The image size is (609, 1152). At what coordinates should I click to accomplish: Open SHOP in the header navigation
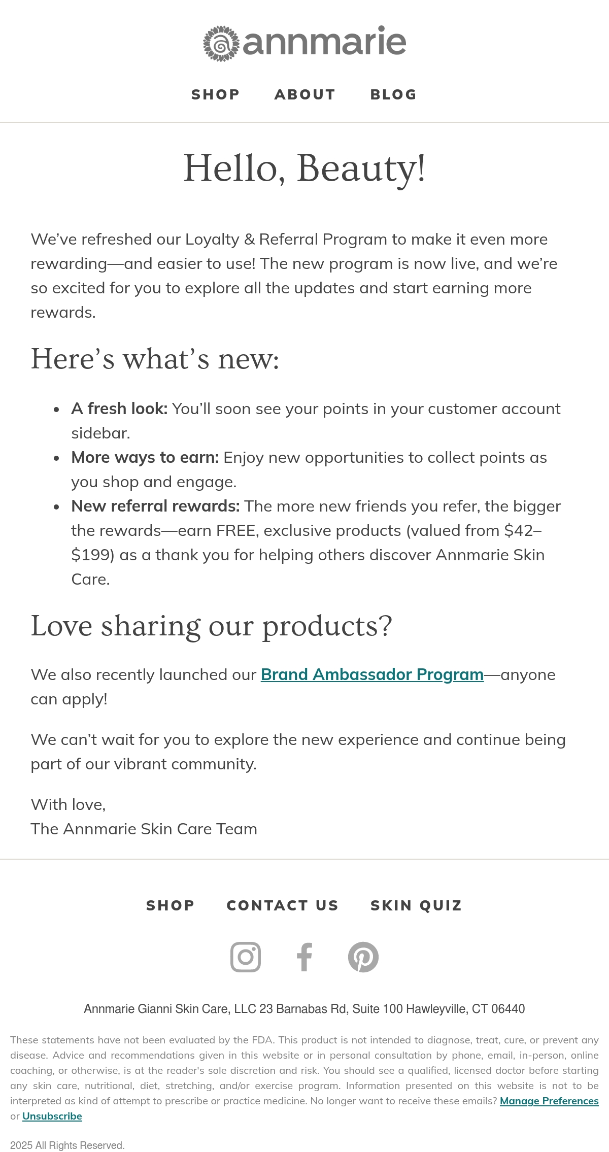point(216,94)
